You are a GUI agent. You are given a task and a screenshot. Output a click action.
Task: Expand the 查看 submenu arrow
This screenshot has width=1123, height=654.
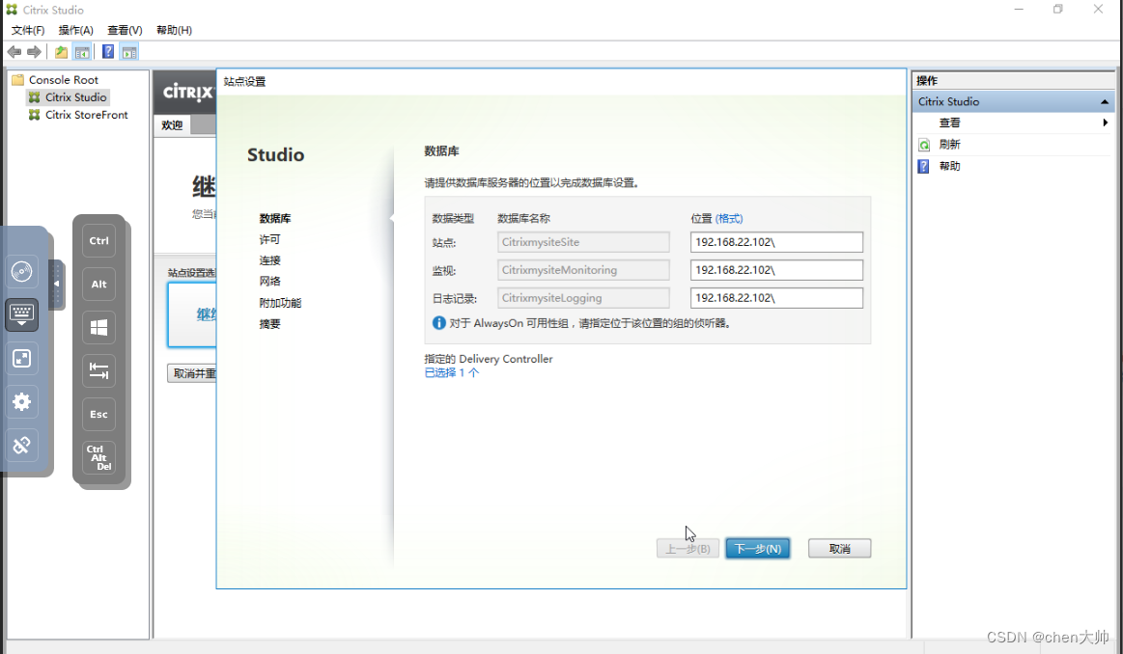click(x=1105, y=123)
